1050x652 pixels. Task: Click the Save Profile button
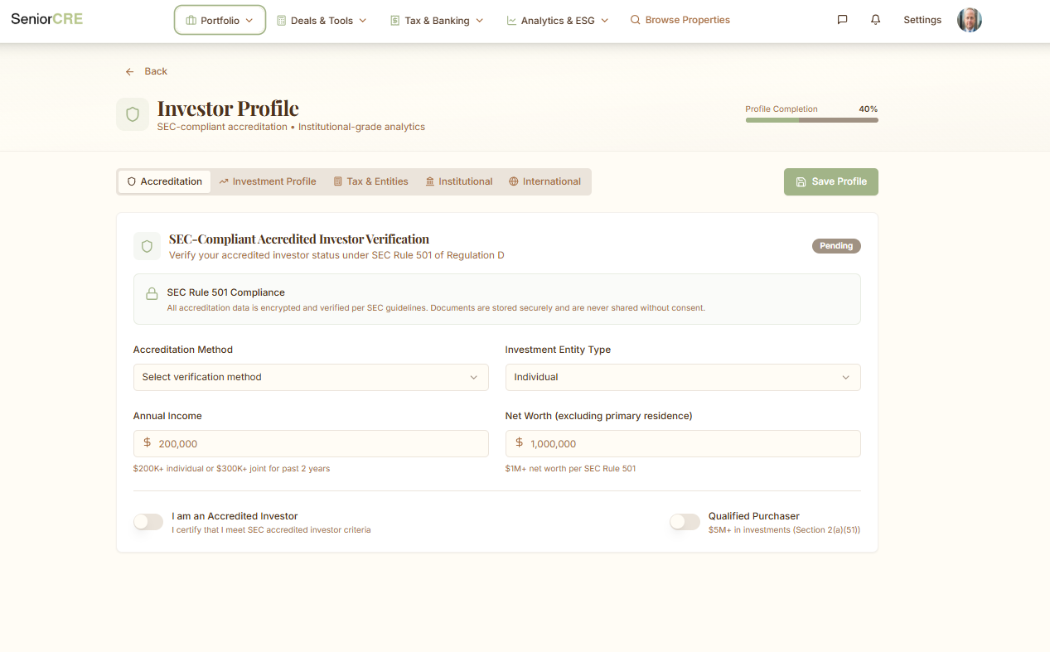[x=831, y=182]
